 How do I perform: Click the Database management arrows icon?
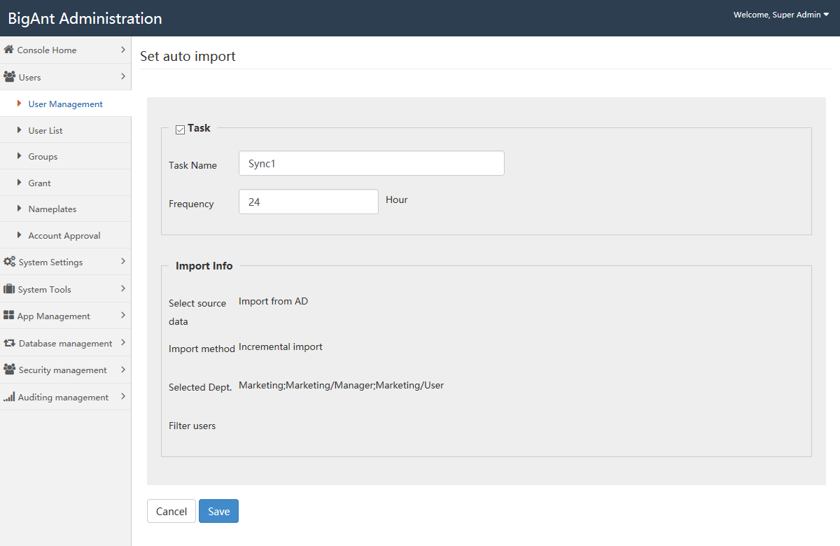pos(10,343)
